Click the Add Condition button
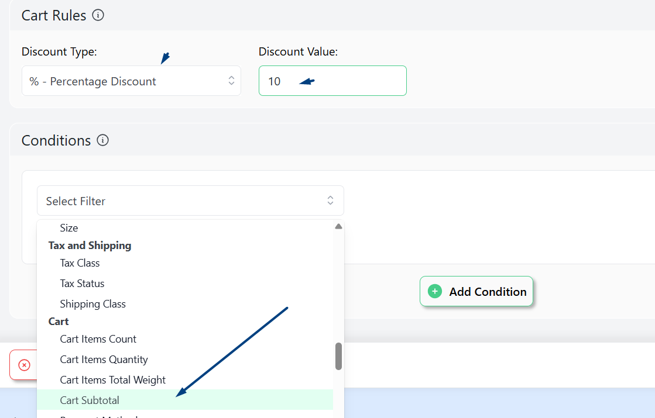 coord(476,291)
